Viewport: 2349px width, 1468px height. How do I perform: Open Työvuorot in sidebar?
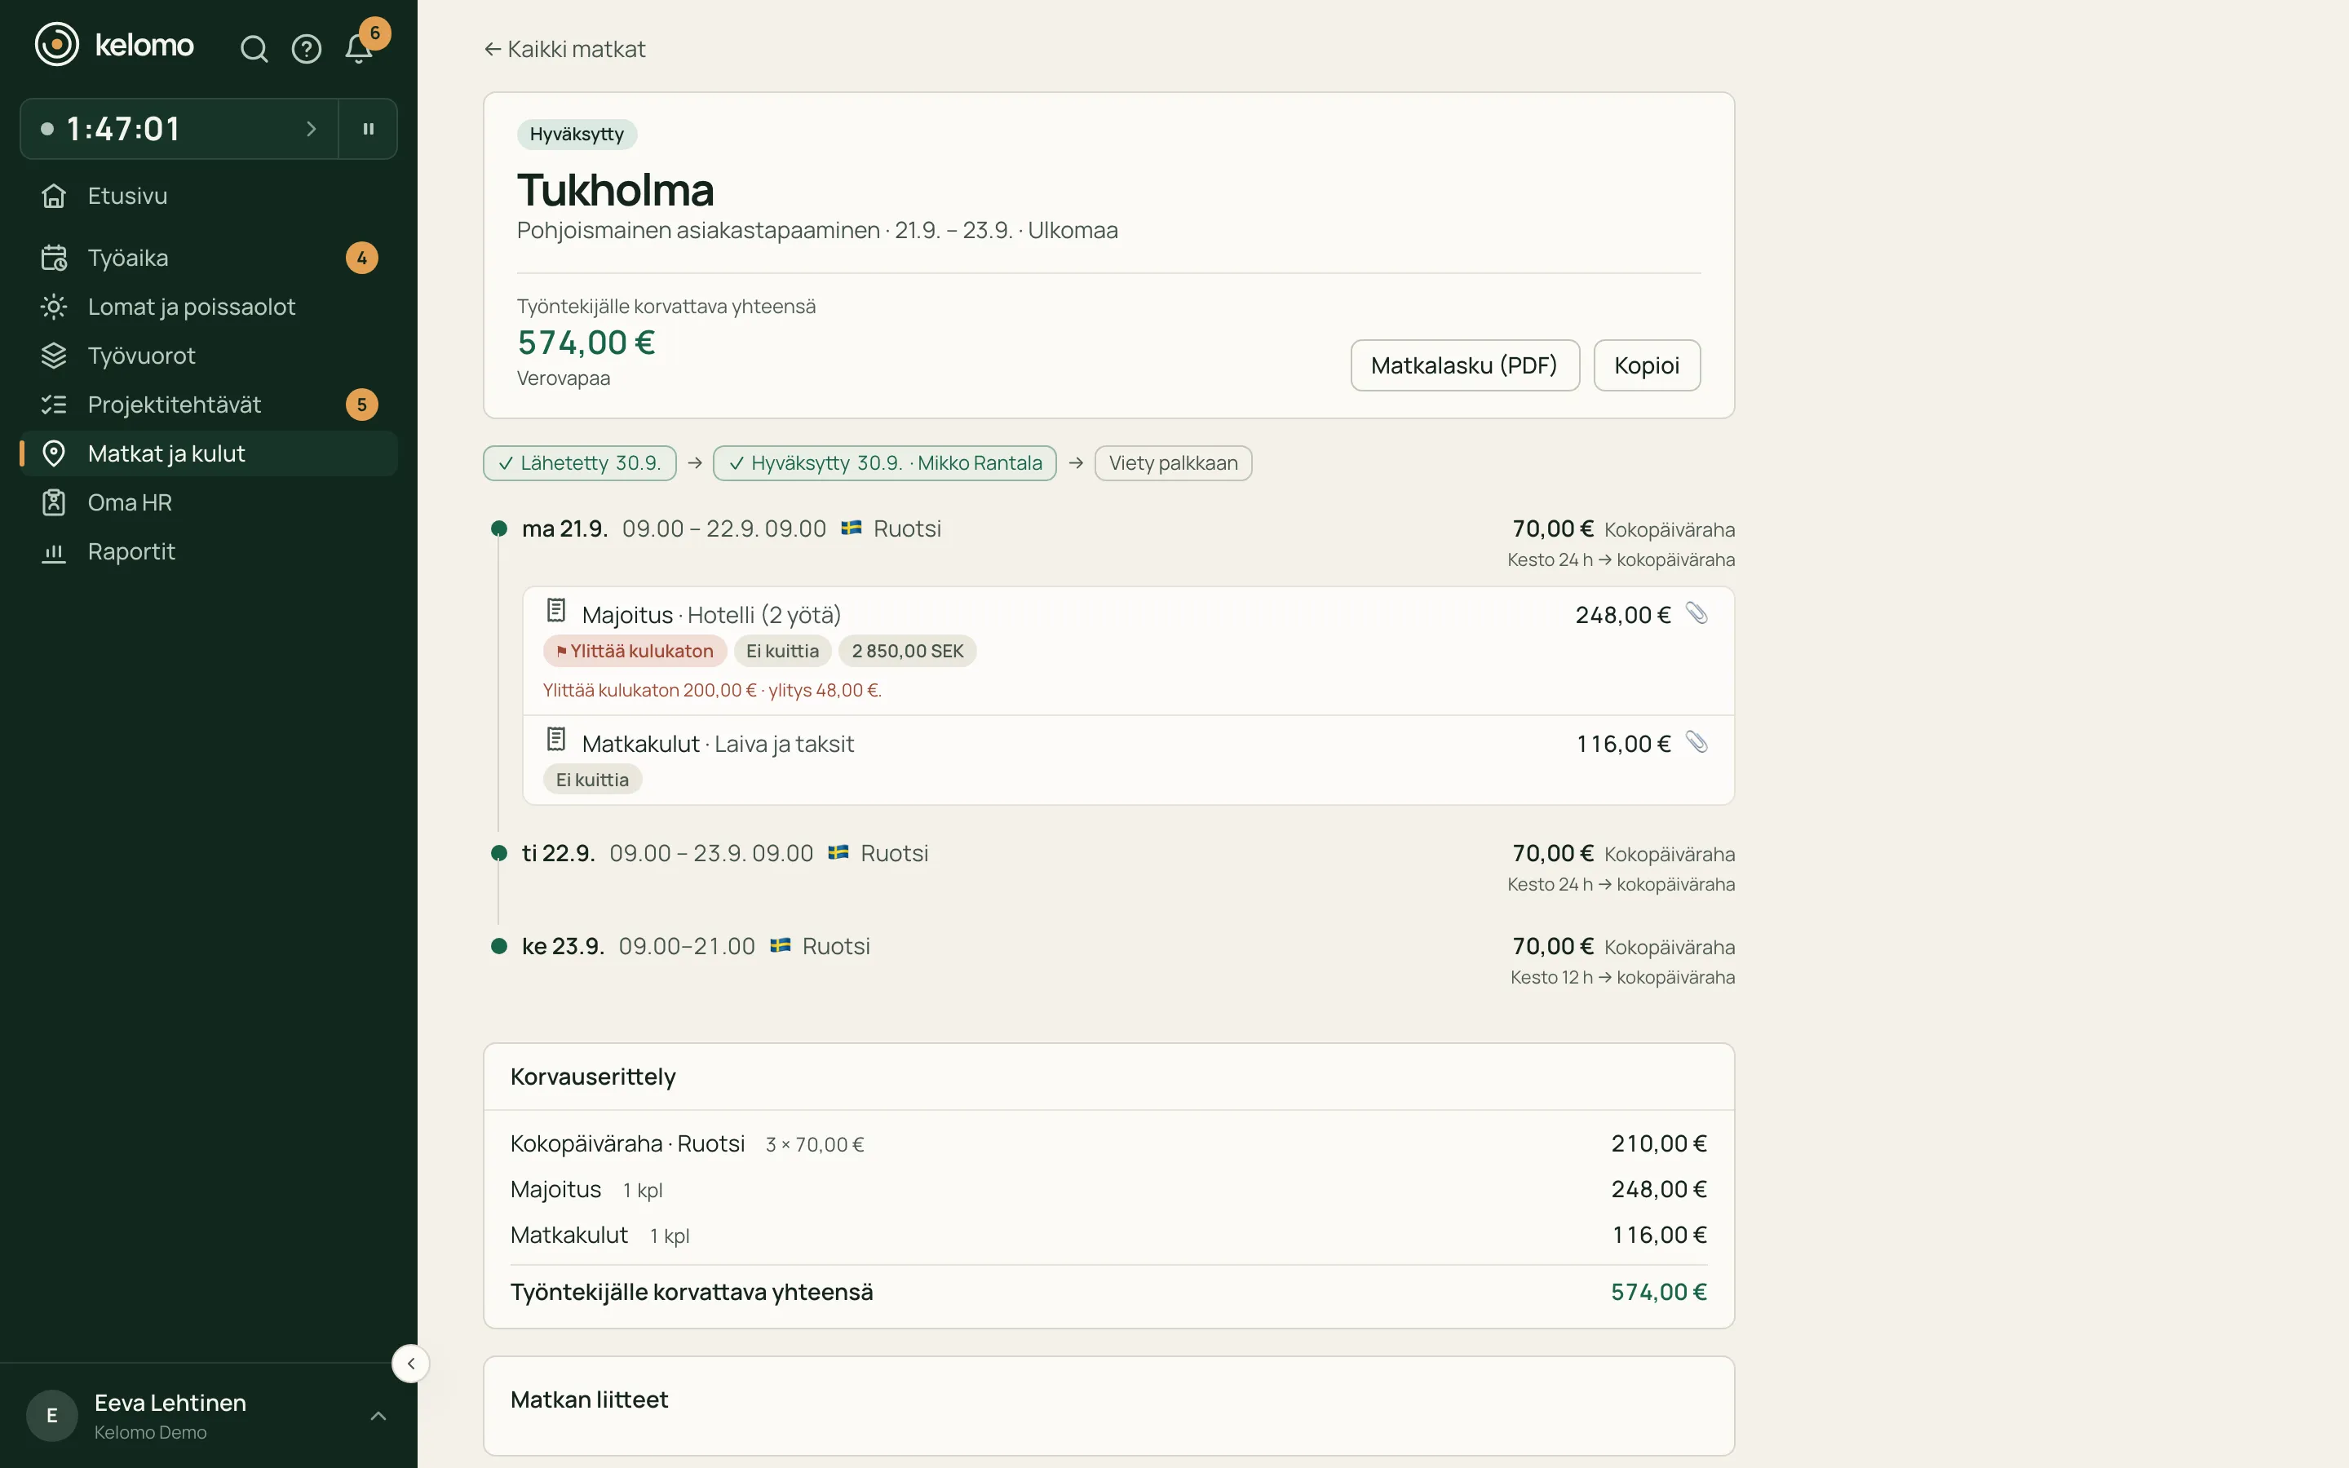[x=209, y=356]
